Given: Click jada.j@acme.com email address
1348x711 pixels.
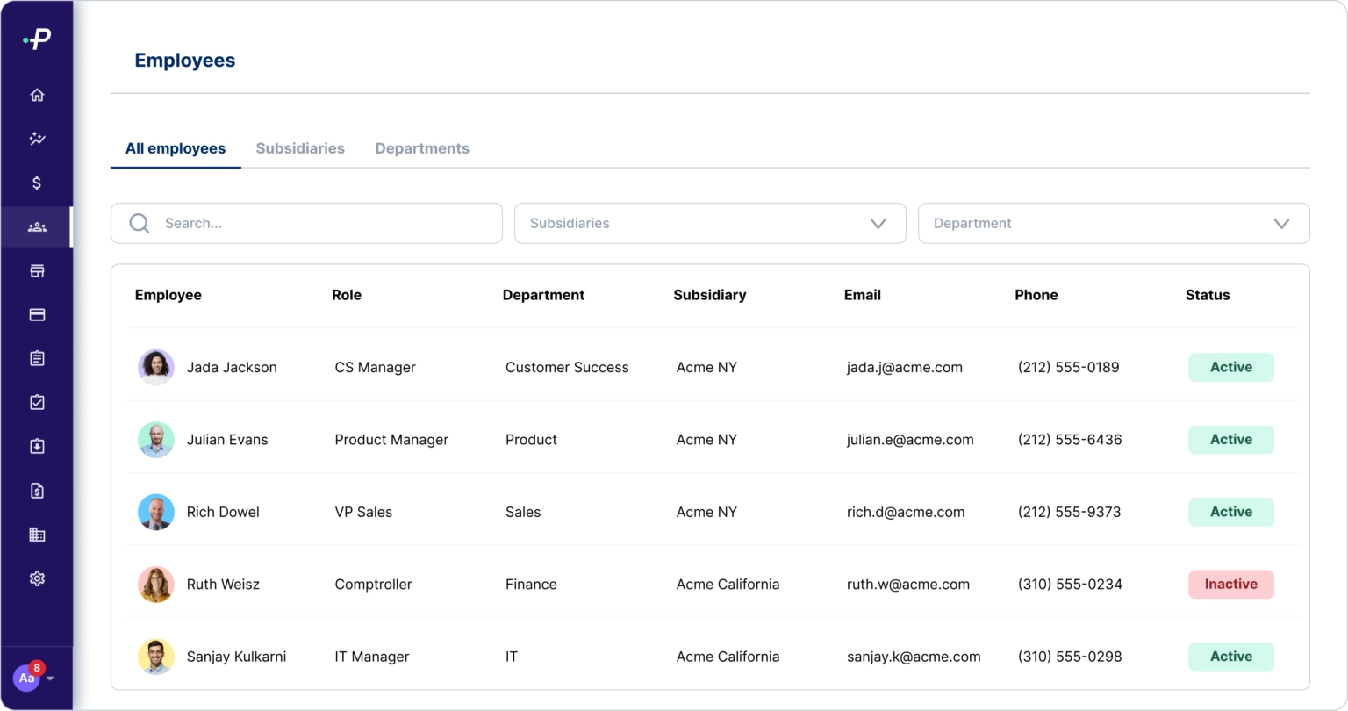Looking at the screenshot, I should pyautogui.click(x=904, y=368).
